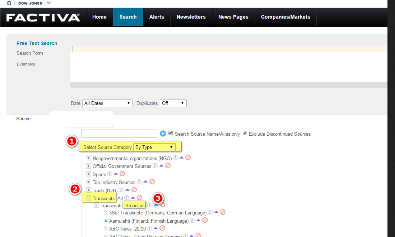Open info for Trade (B2B)
This screenshot has width=395, height=237.
point(121,190)
